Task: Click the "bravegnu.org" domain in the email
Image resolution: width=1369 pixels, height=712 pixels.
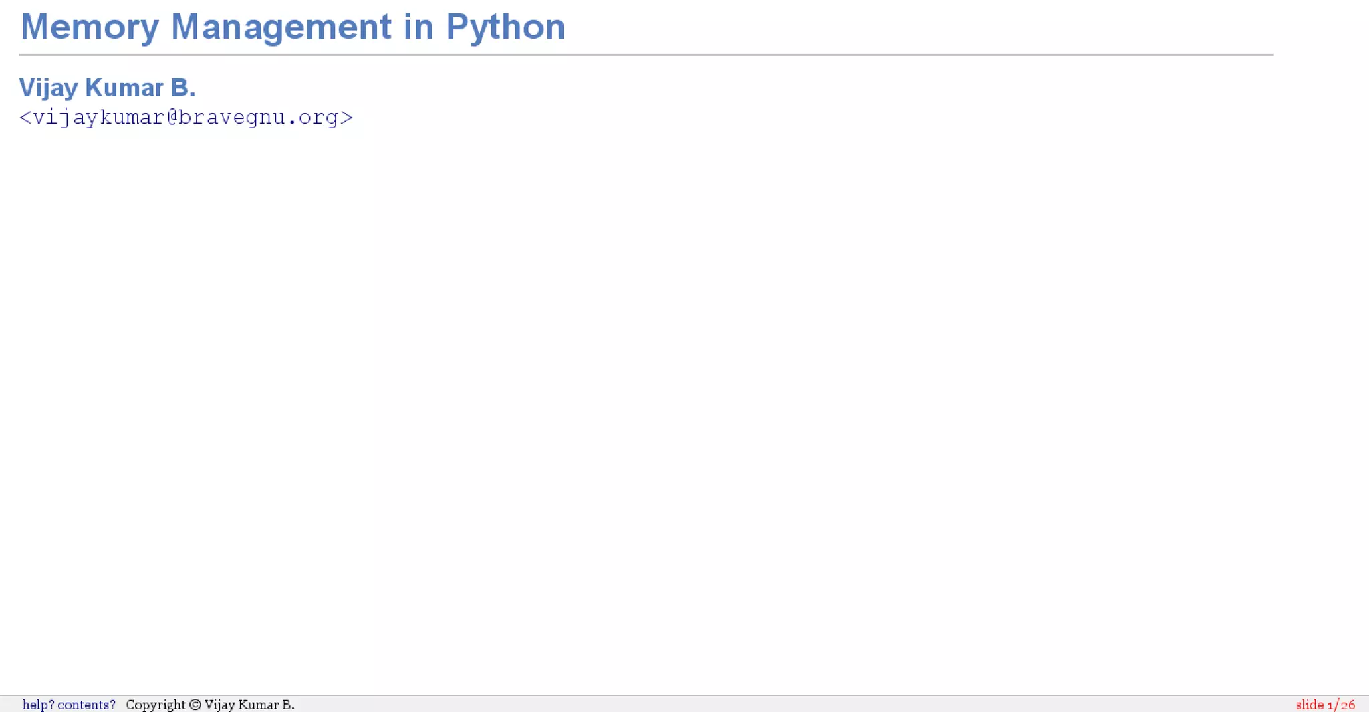Action: tap(259, 118)
